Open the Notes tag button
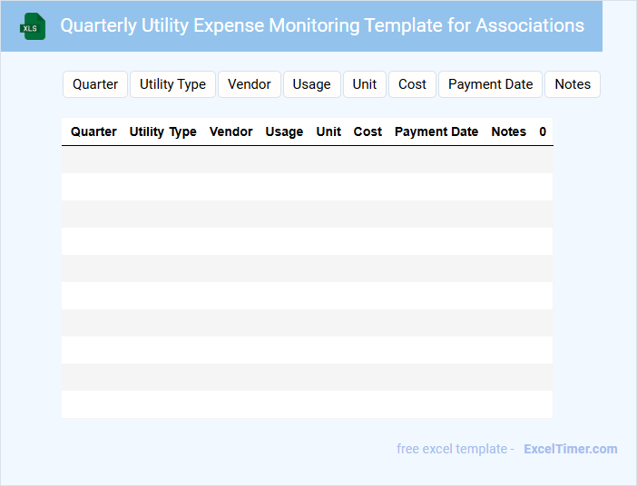This screenshot has width=637, height=486. coord(573,84)
